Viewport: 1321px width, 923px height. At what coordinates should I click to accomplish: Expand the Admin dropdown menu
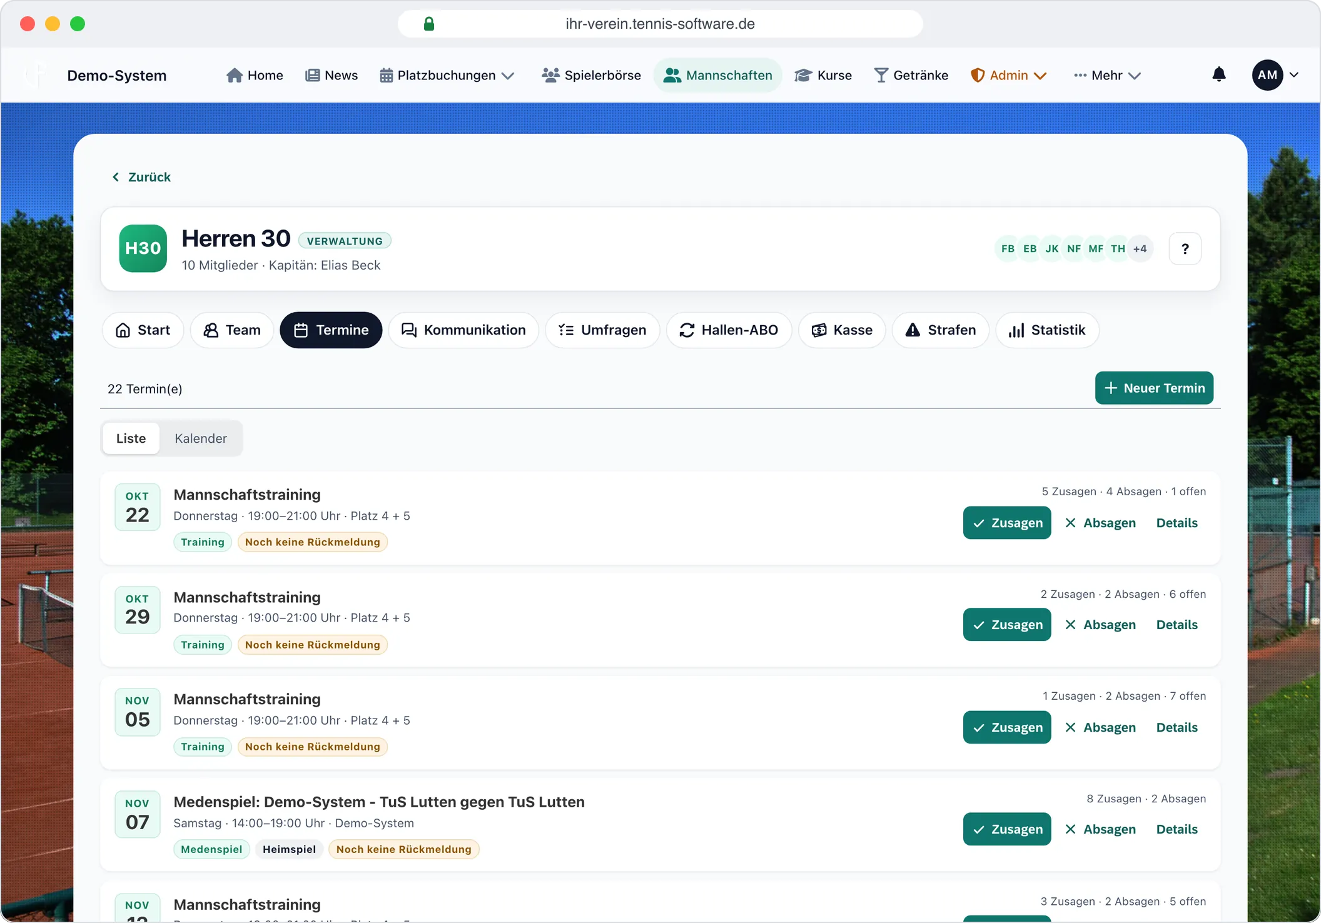point(1008,75)
